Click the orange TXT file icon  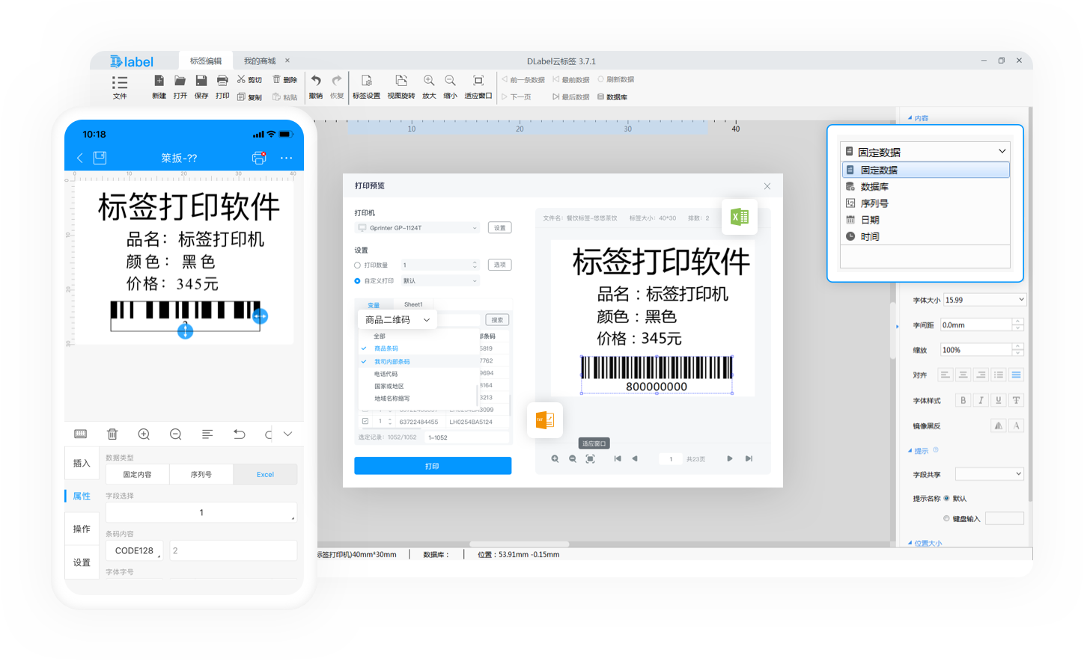pos(545,420)
